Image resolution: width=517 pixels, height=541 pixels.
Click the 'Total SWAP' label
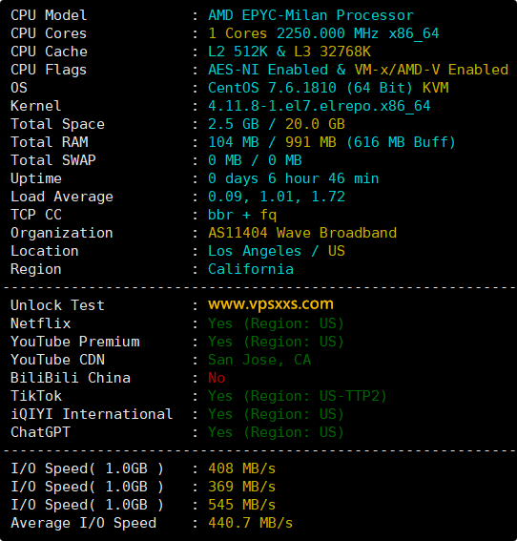point(53,160)
